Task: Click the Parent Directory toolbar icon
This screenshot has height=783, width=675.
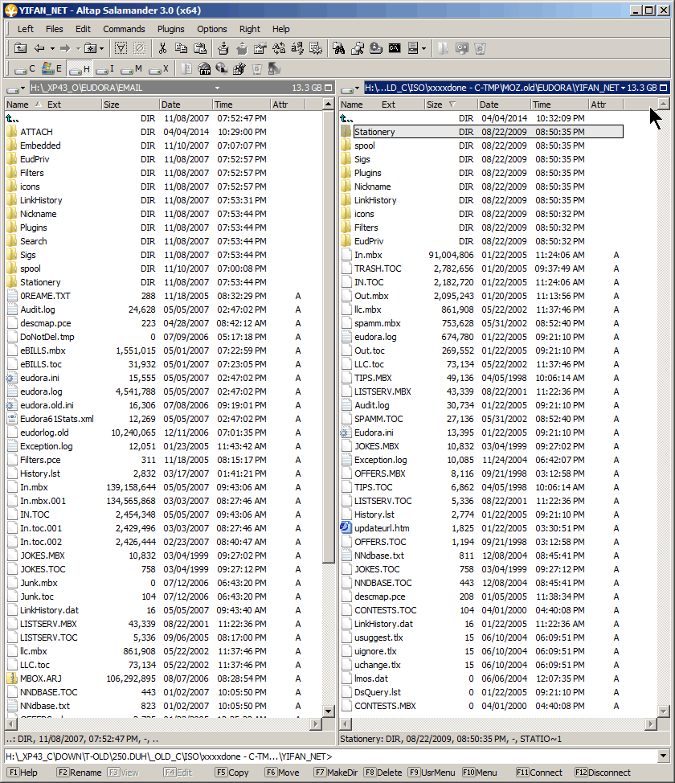Action: (x=20, y=48)
